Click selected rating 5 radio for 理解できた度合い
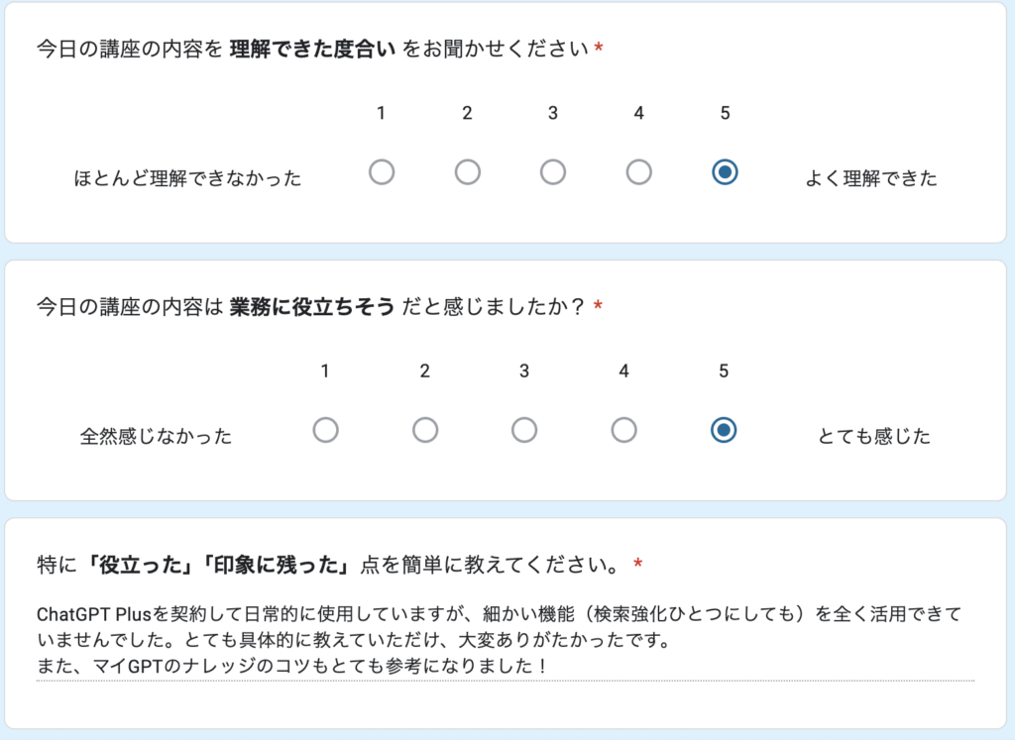Screen dimensions: 1015x740 725,172
